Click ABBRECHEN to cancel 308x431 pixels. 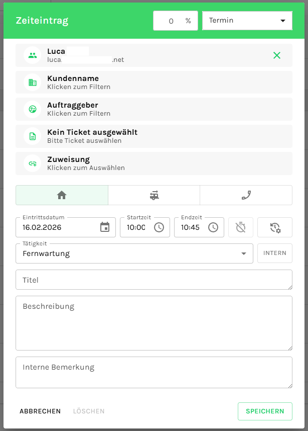(x=40, y=411)
